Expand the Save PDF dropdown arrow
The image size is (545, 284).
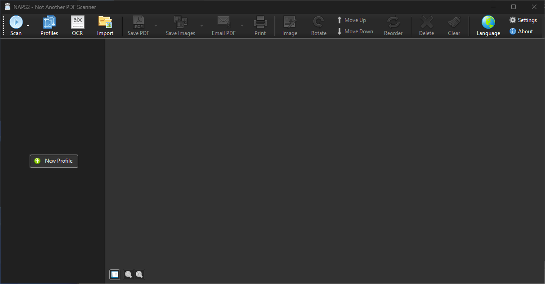point(156,26)
